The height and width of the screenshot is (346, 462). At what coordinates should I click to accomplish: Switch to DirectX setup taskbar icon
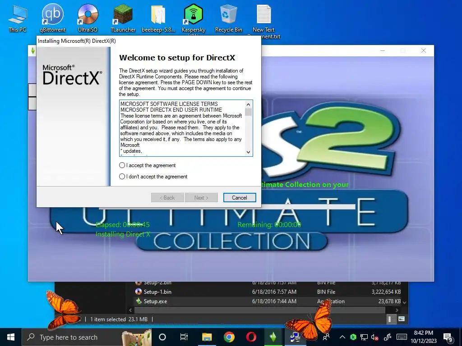[x=295, y=337]
